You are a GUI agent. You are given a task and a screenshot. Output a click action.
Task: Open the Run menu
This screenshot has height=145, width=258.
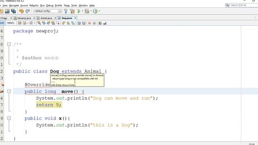pos(42,5)
